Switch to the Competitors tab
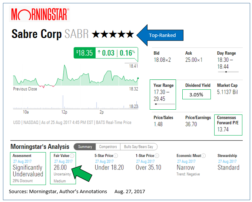 108,147
